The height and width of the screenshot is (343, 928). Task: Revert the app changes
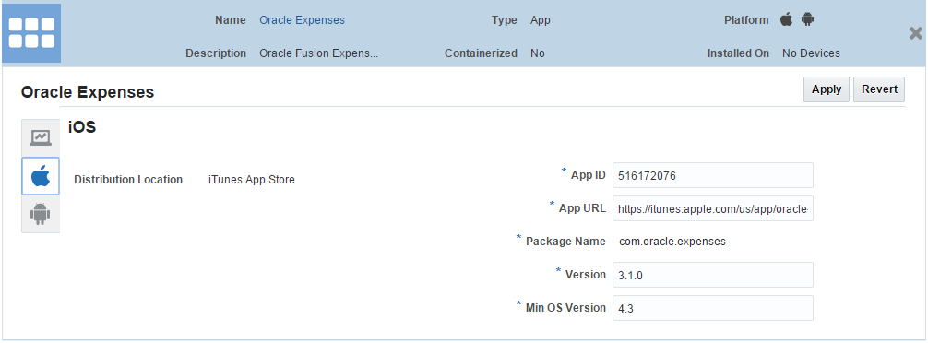click(x=879, y=89)
